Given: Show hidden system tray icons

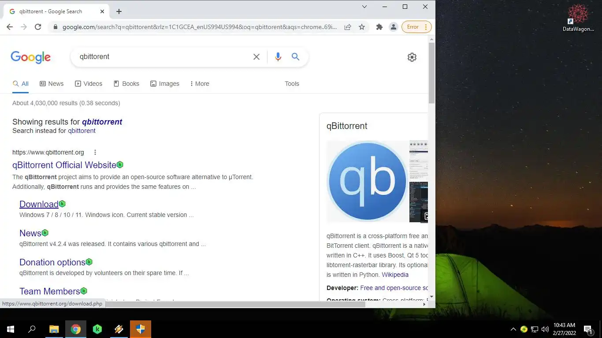Looking at the screenshot, I should (513, 329).
